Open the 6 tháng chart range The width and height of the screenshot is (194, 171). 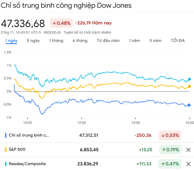pos(80,41)
